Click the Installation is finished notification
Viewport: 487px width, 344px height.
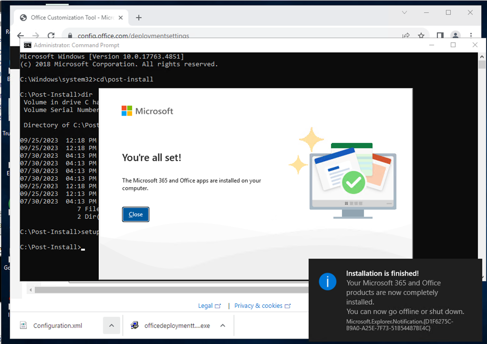pos(396,300)
